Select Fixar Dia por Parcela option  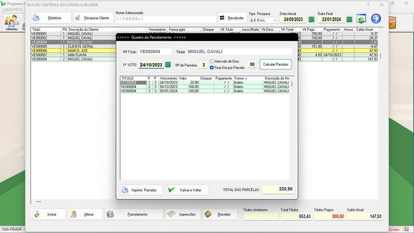(212, 67)
